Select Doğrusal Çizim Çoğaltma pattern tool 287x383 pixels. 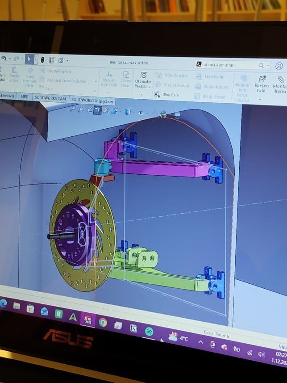coord(63,80)
